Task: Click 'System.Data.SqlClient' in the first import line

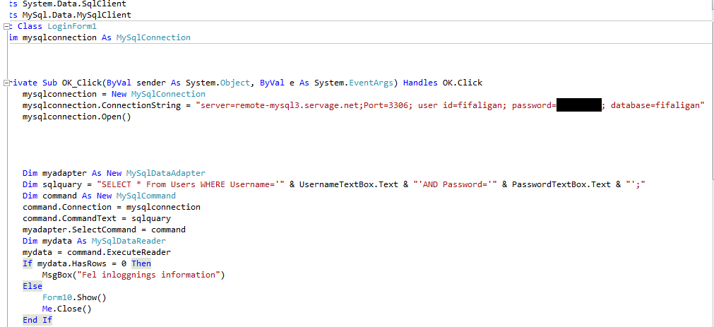Action: click(x=74, y=4)
